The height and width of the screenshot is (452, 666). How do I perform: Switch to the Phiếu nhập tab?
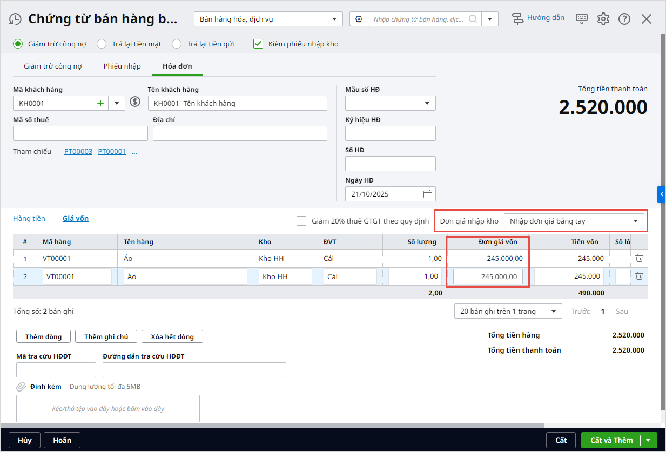pyautogui.click(x=122, y=66)
